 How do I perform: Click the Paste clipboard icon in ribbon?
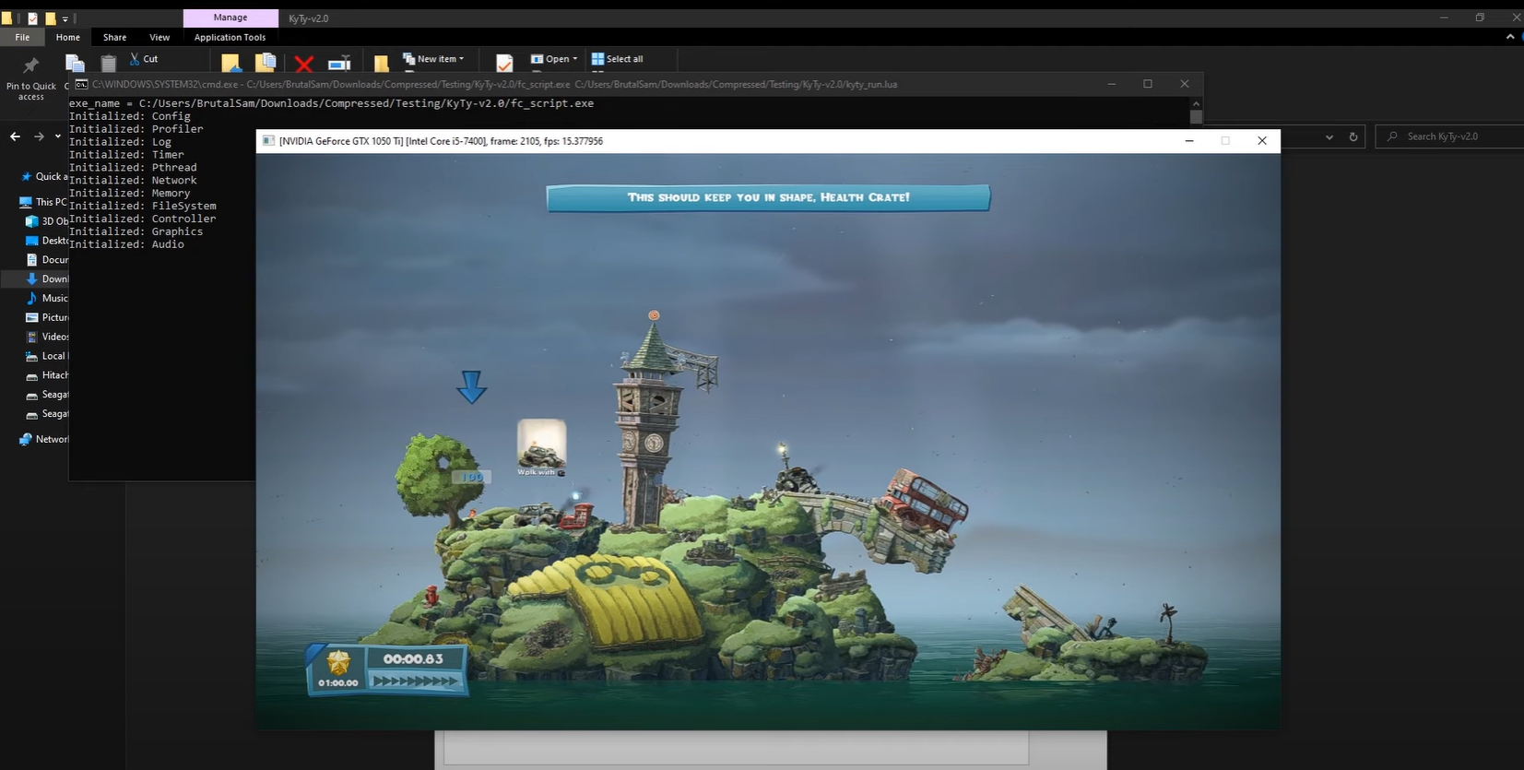[108, 63]
